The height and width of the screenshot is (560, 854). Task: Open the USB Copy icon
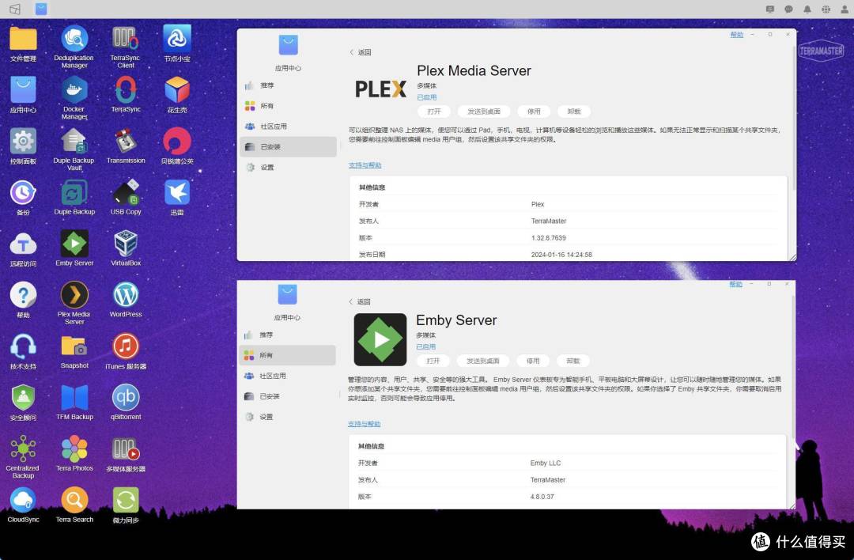point(125,193)
